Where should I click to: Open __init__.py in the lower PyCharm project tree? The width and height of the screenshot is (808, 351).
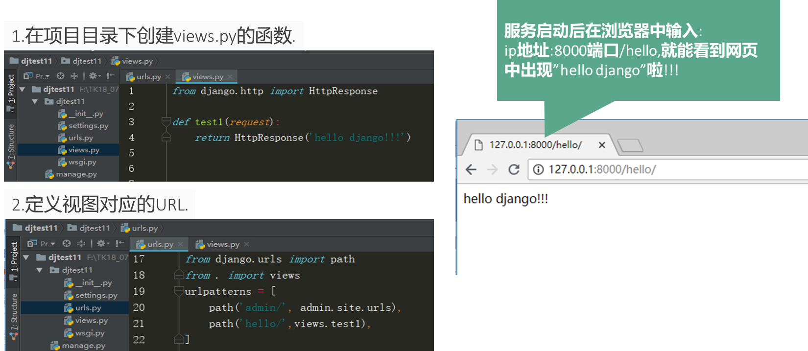pyautogui.click(x=88, y=282)
